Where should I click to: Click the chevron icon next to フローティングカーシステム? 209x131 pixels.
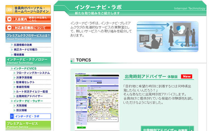[14, 73]
